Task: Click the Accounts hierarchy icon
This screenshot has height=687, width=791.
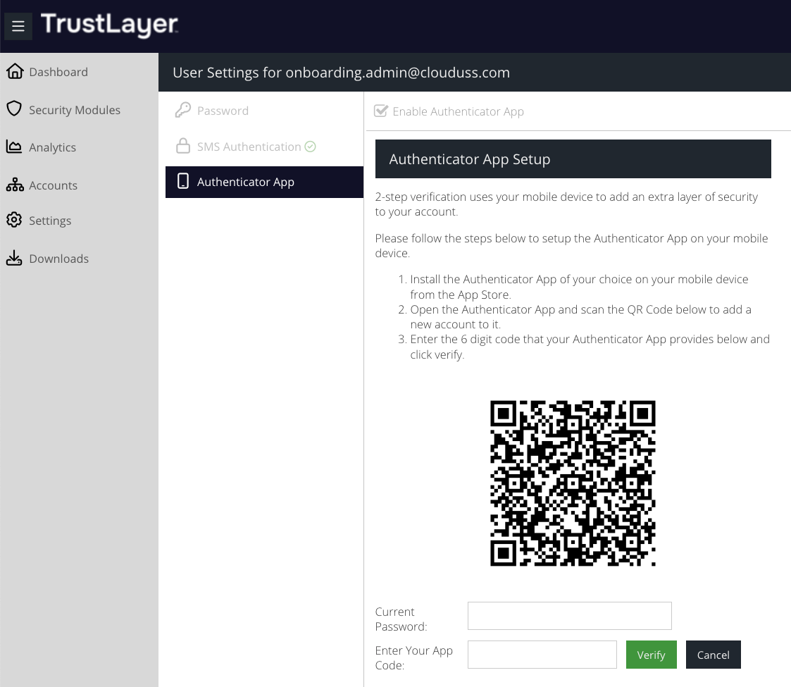Action: pyautogui.click(x=15, y=185)
